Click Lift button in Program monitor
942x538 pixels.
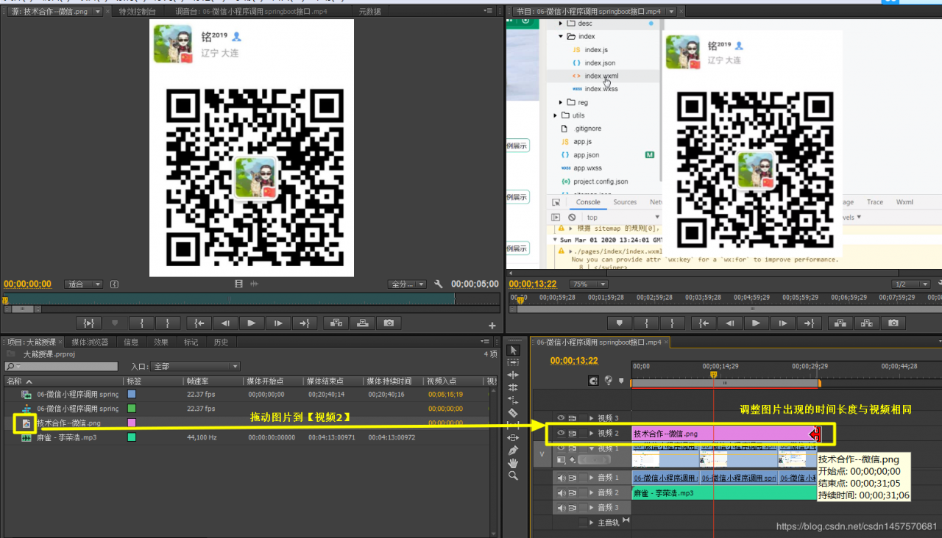840,323
